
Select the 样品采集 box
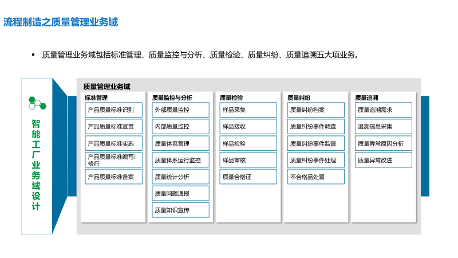click(248, 110)
